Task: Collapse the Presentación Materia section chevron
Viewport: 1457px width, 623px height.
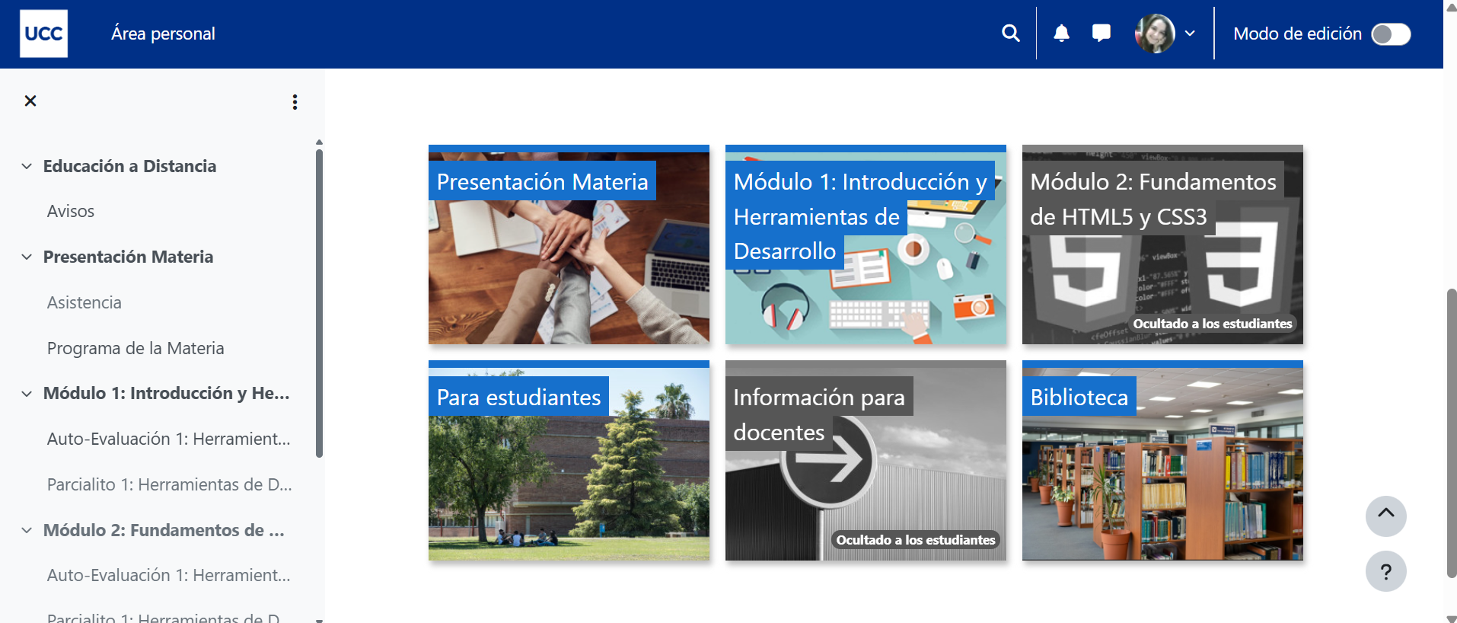Action: tap(27, 257)
